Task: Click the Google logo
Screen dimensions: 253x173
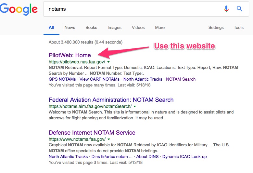Action: (19, 9)
